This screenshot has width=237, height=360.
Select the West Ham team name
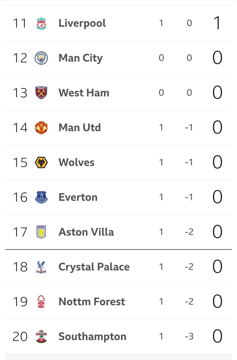84,93
